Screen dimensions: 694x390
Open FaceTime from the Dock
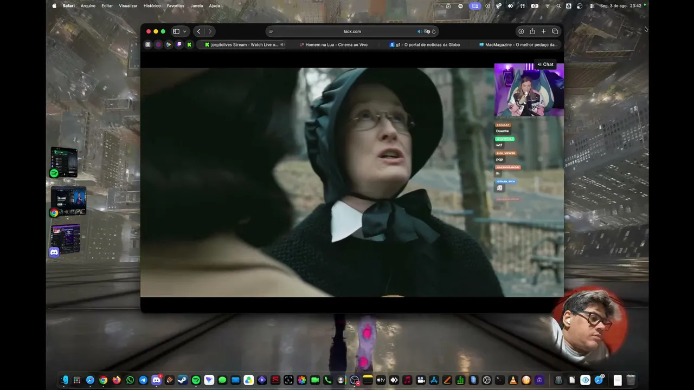pyautogui.click(x=314, y=380)
